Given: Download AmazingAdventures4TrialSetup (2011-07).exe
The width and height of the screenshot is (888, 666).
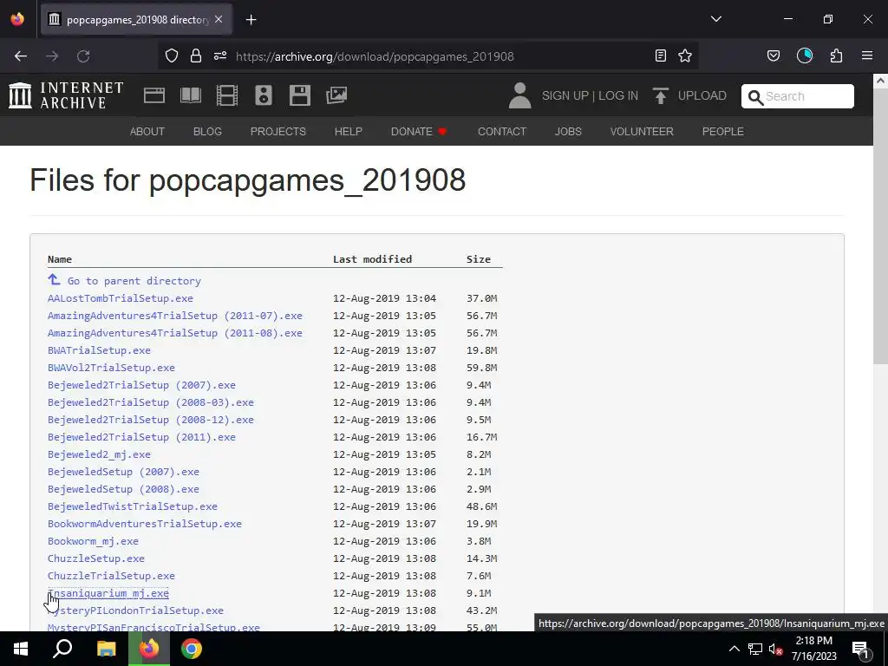Looking at the screenshot, I should pos(175,316).
